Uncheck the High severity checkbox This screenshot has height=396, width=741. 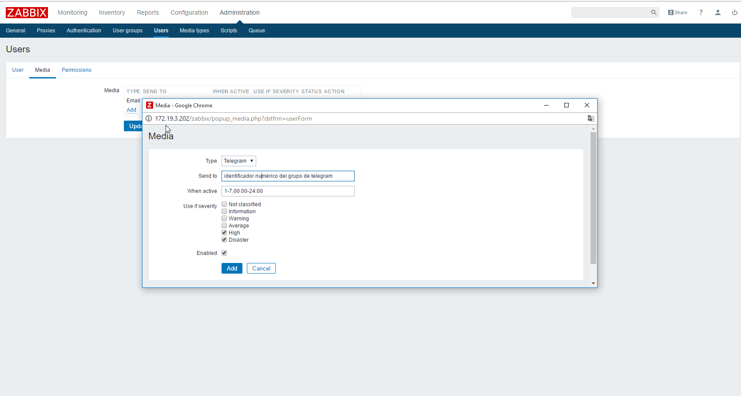tap(224, 233)
